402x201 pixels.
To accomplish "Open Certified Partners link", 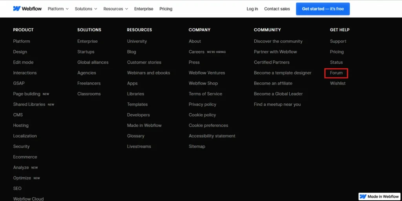I will (272, 62).
